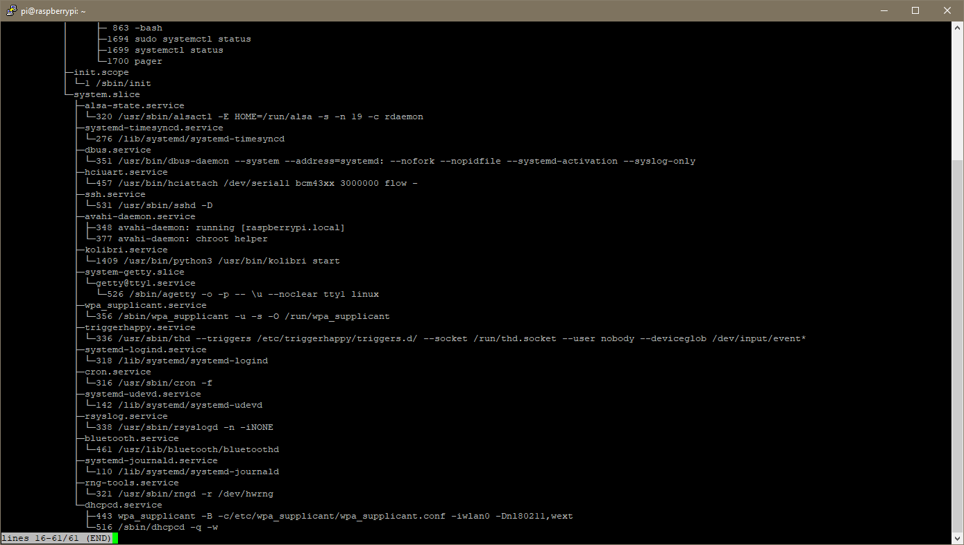Click the lines 16-61/61 (END) status text

tap(56, 537)
